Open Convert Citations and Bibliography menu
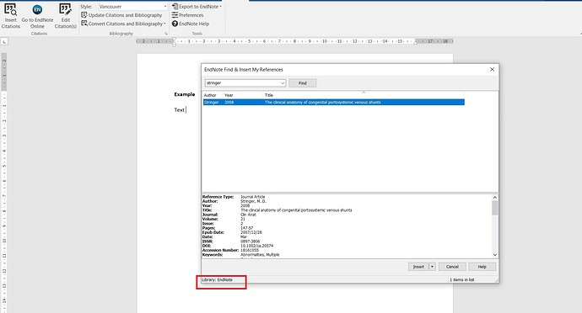 coord(123,24)
